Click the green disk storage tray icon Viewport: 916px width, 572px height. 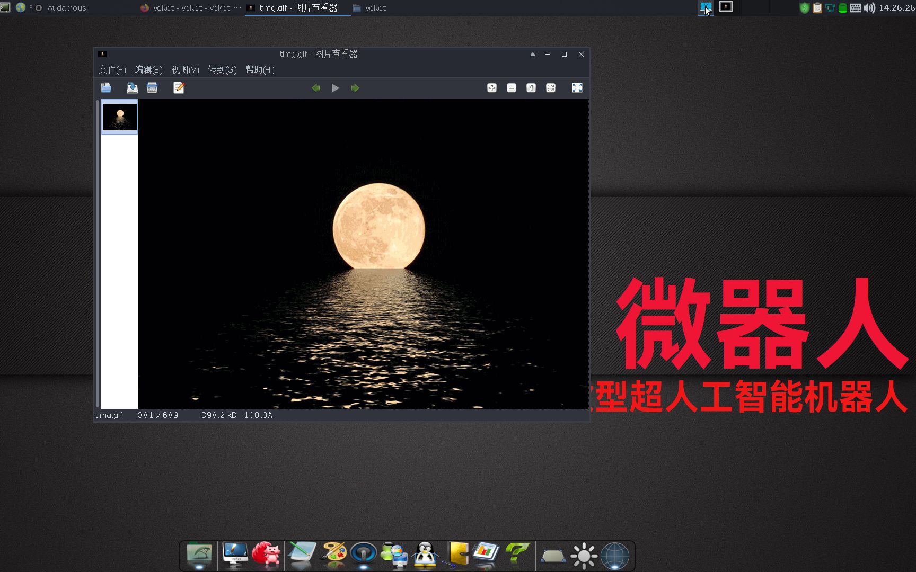pos(843,8)
